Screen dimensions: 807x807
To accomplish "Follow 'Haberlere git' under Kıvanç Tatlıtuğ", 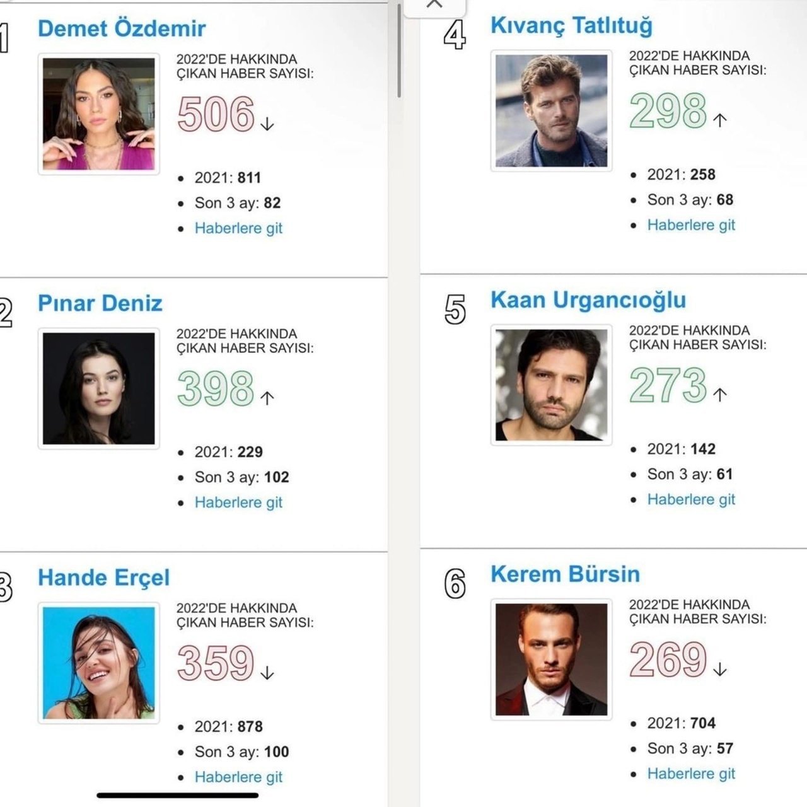I will pyautogui.click(x=691, y=225).
